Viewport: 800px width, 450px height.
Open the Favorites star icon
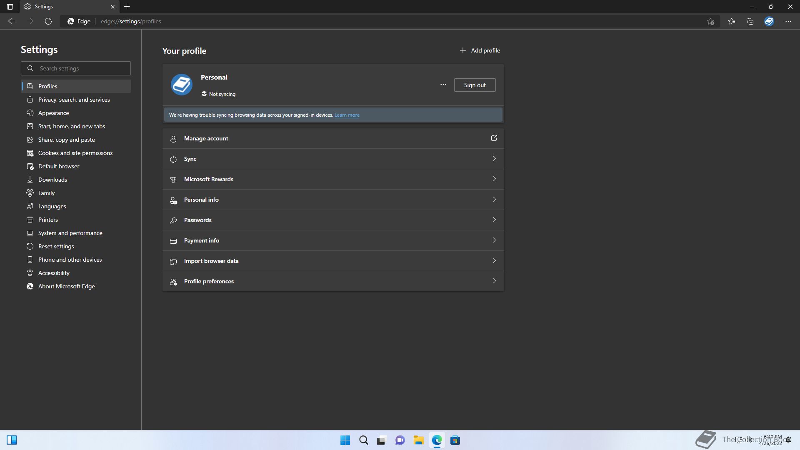coord(732,21)
